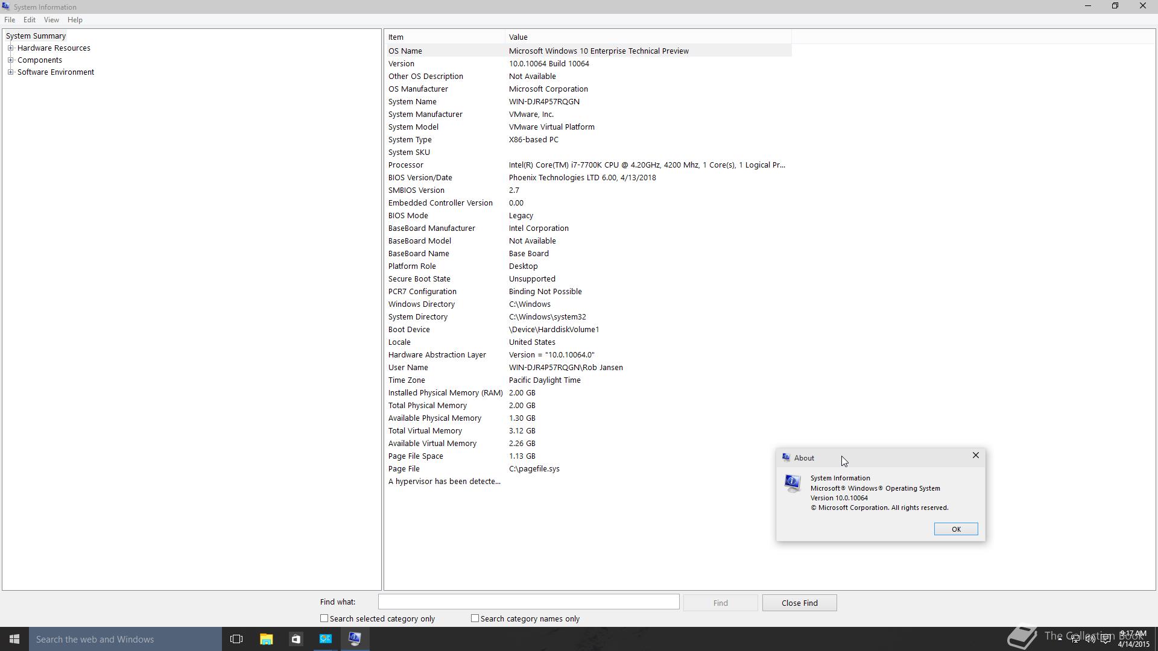This screenshot has height=651, width=1158.
Task: Select System Summary in the tree
Action: [x=36, y=36]
